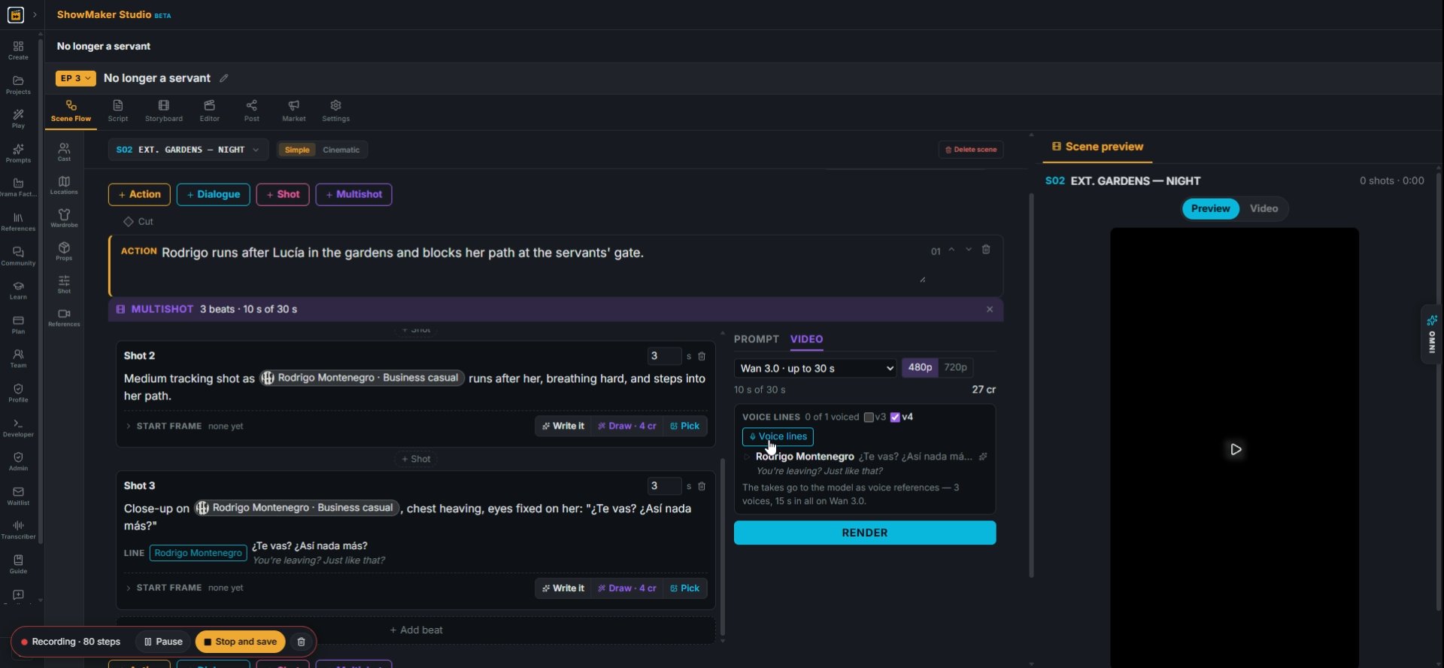The image size is (1444, 668).
Task: Click the sparkle icon beside Rodrigo's voice line
Action: tap(983, 457)
